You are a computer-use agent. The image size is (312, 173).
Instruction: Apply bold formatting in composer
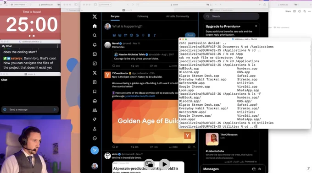pyautogui.click(x=149, y=35)
